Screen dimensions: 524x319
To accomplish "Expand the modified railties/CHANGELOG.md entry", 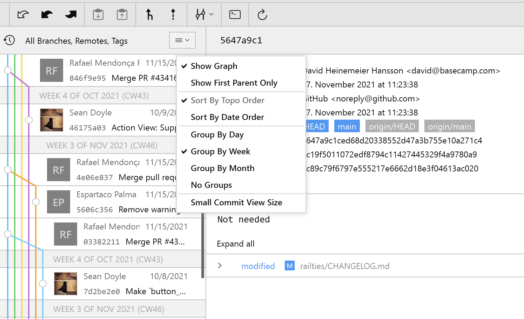I will point(220,266).
